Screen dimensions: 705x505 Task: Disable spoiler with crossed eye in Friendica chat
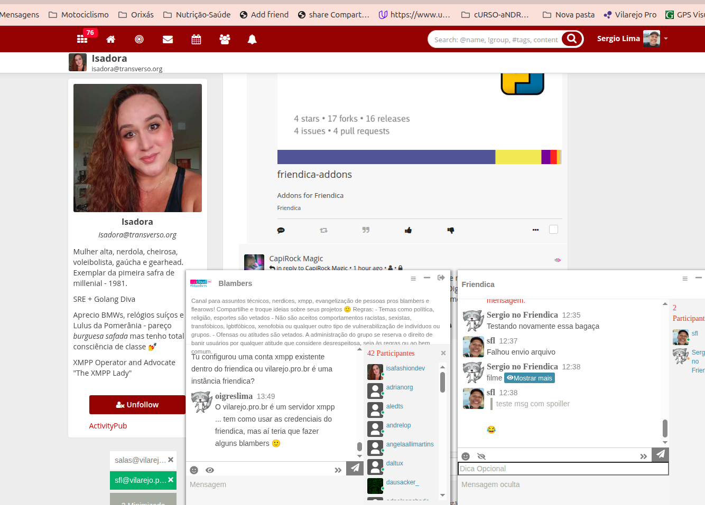point(481,456)
